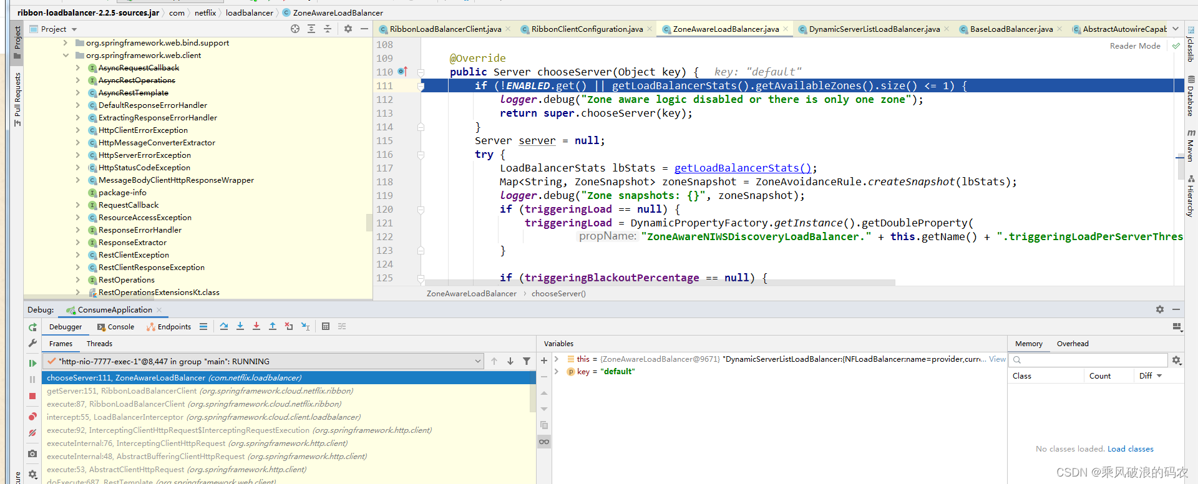Toggle watches view glasses icon
The height and width of the screenshot is (484, 1198).
[x=544, y=442]
